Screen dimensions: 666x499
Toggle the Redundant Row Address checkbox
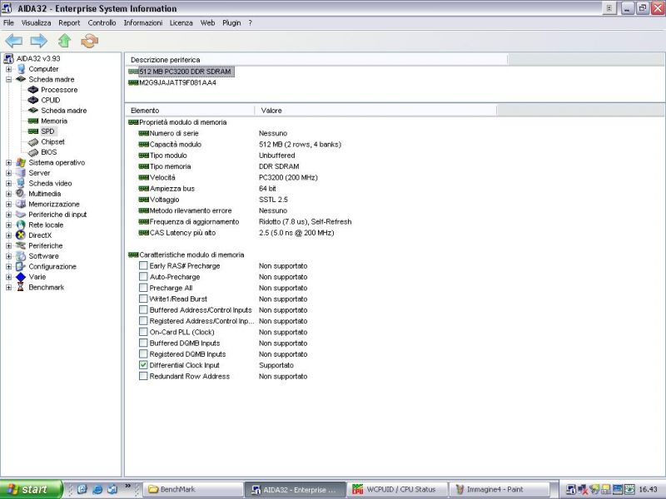[143, 376]
